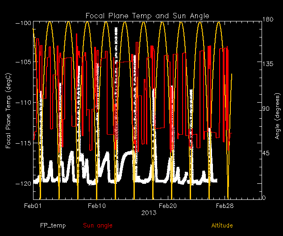The width and height of the screenshot is (283, 236).
Task: Click the -105 temperature tick label
Action: (23, 62)
